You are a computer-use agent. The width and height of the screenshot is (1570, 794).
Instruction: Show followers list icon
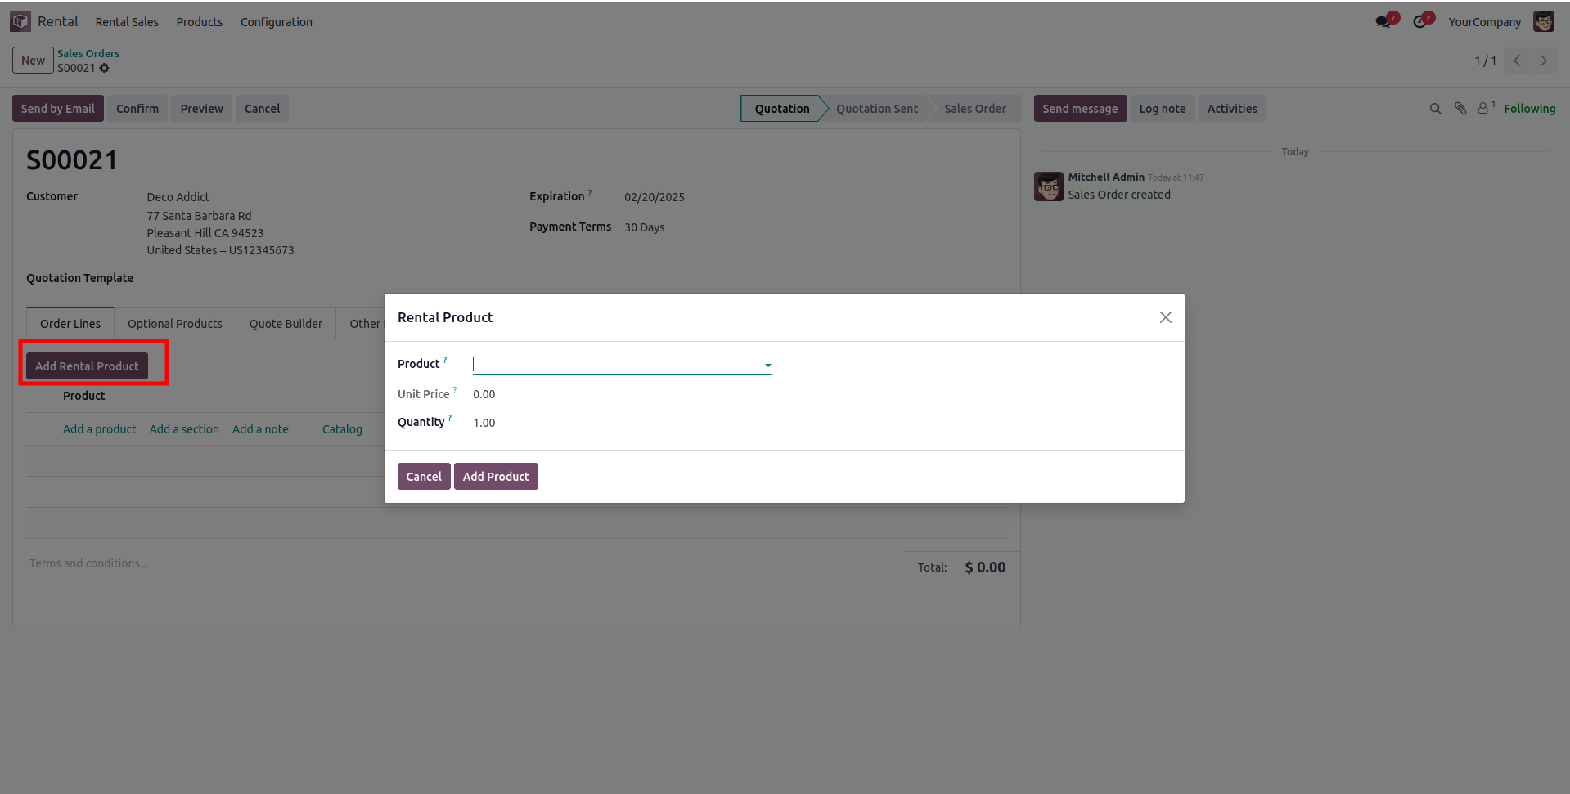(x=1483, y=109)
